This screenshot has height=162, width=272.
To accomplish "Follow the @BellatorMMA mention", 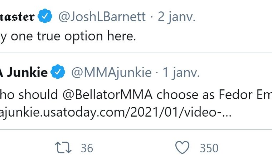I will 108,95.
